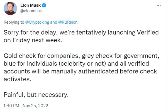Select the @elonmusk handle
The height and width of the screenshot is (111, 168).
click(31, 11)
